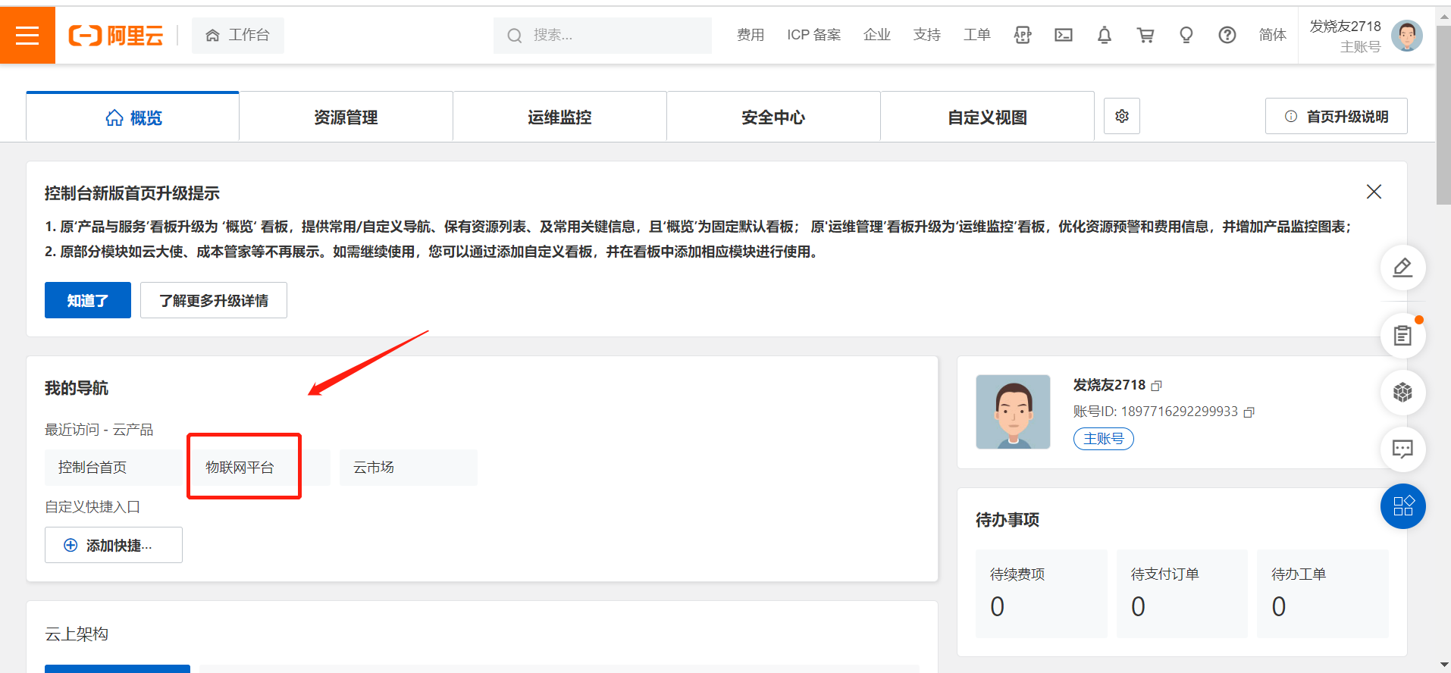Copy the username 发烧友2718 icon

[1156, 386]
